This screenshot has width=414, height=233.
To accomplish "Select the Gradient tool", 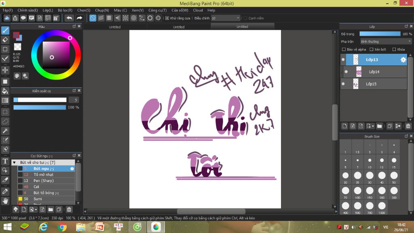I will (5, 100).
